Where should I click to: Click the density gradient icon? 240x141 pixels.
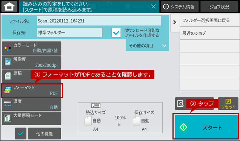tap(8, 104)
